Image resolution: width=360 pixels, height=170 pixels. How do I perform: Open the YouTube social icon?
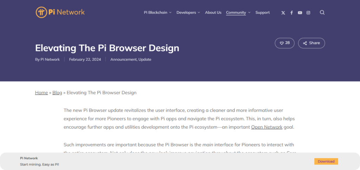(300, 13)
